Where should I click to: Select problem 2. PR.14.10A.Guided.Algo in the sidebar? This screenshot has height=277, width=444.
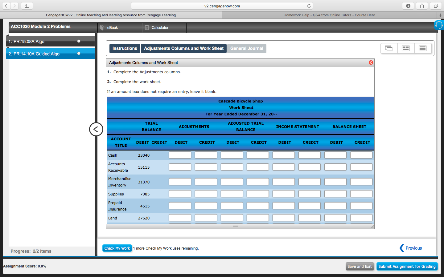tap(51, 54)
